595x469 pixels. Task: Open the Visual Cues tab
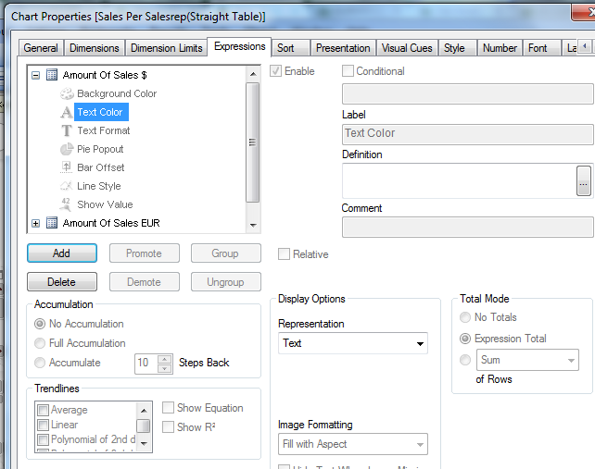(x=406, y=48)
